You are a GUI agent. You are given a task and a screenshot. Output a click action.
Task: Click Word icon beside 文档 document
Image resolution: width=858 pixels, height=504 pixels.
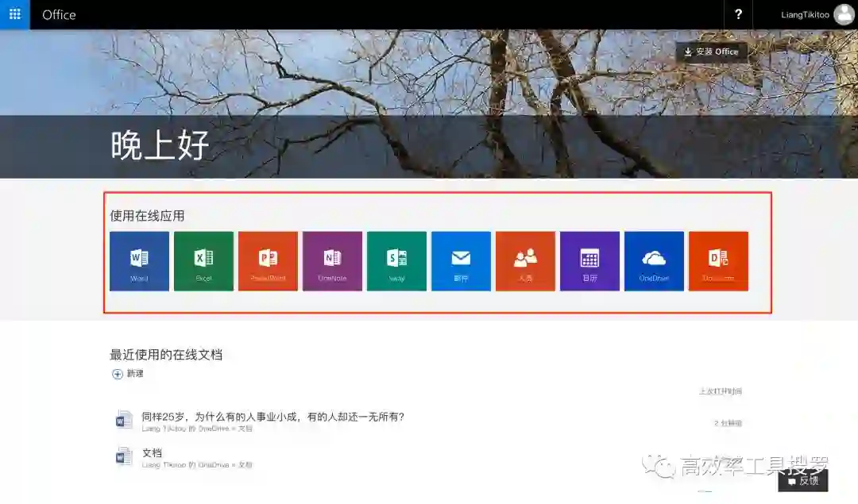coord(124,456)
